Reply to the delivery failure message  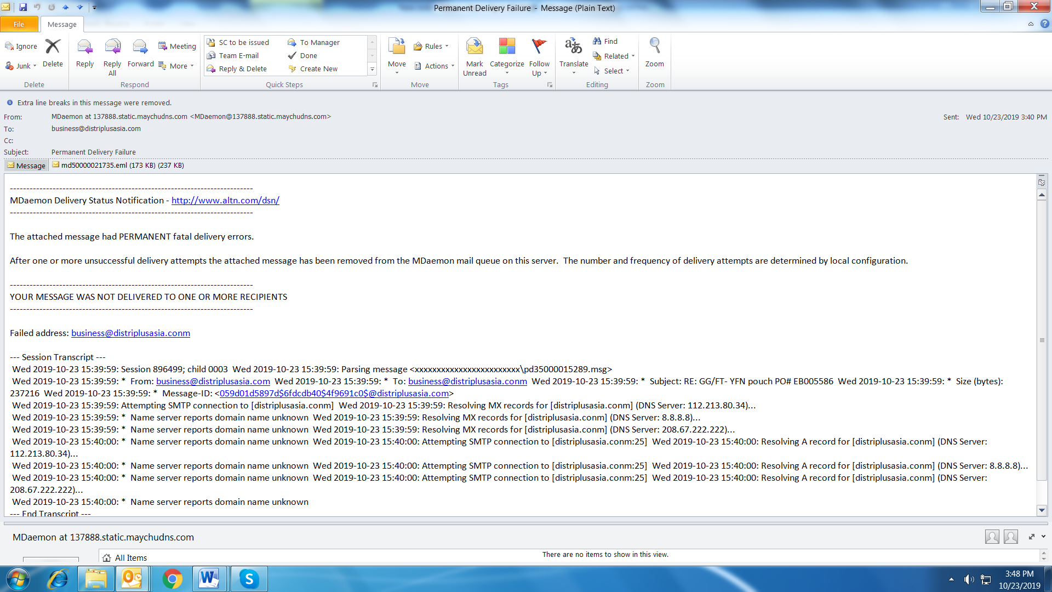pyautogui.click(x=85, y=53)
